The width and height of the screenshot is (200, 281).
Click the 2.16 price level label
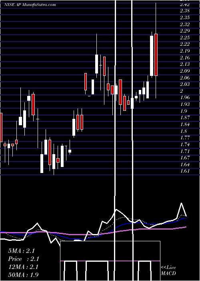185,58
